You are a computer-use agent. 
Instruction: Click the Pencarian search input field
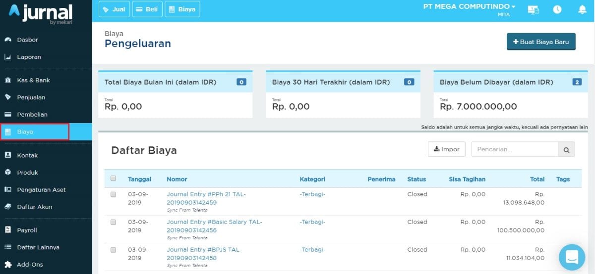click(x=514, y=149)
